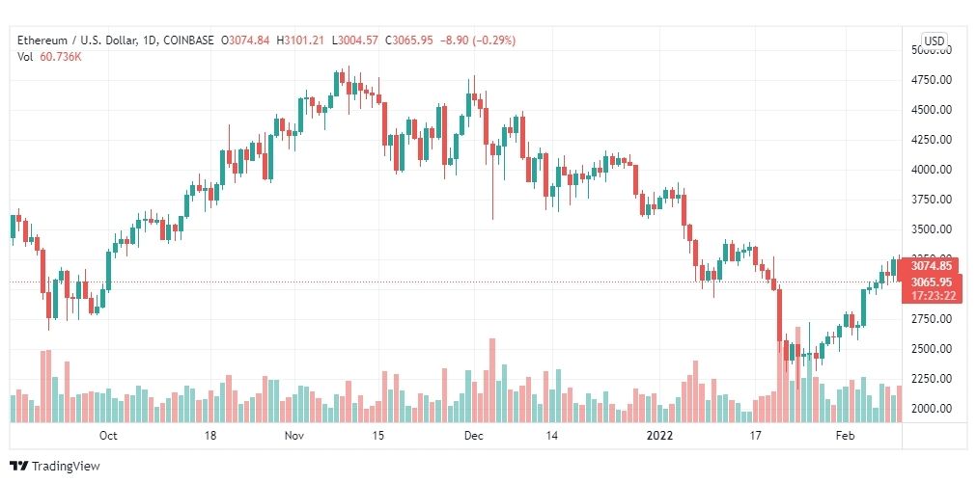Click the Vol 60.736K indicator label

(50, 57)
